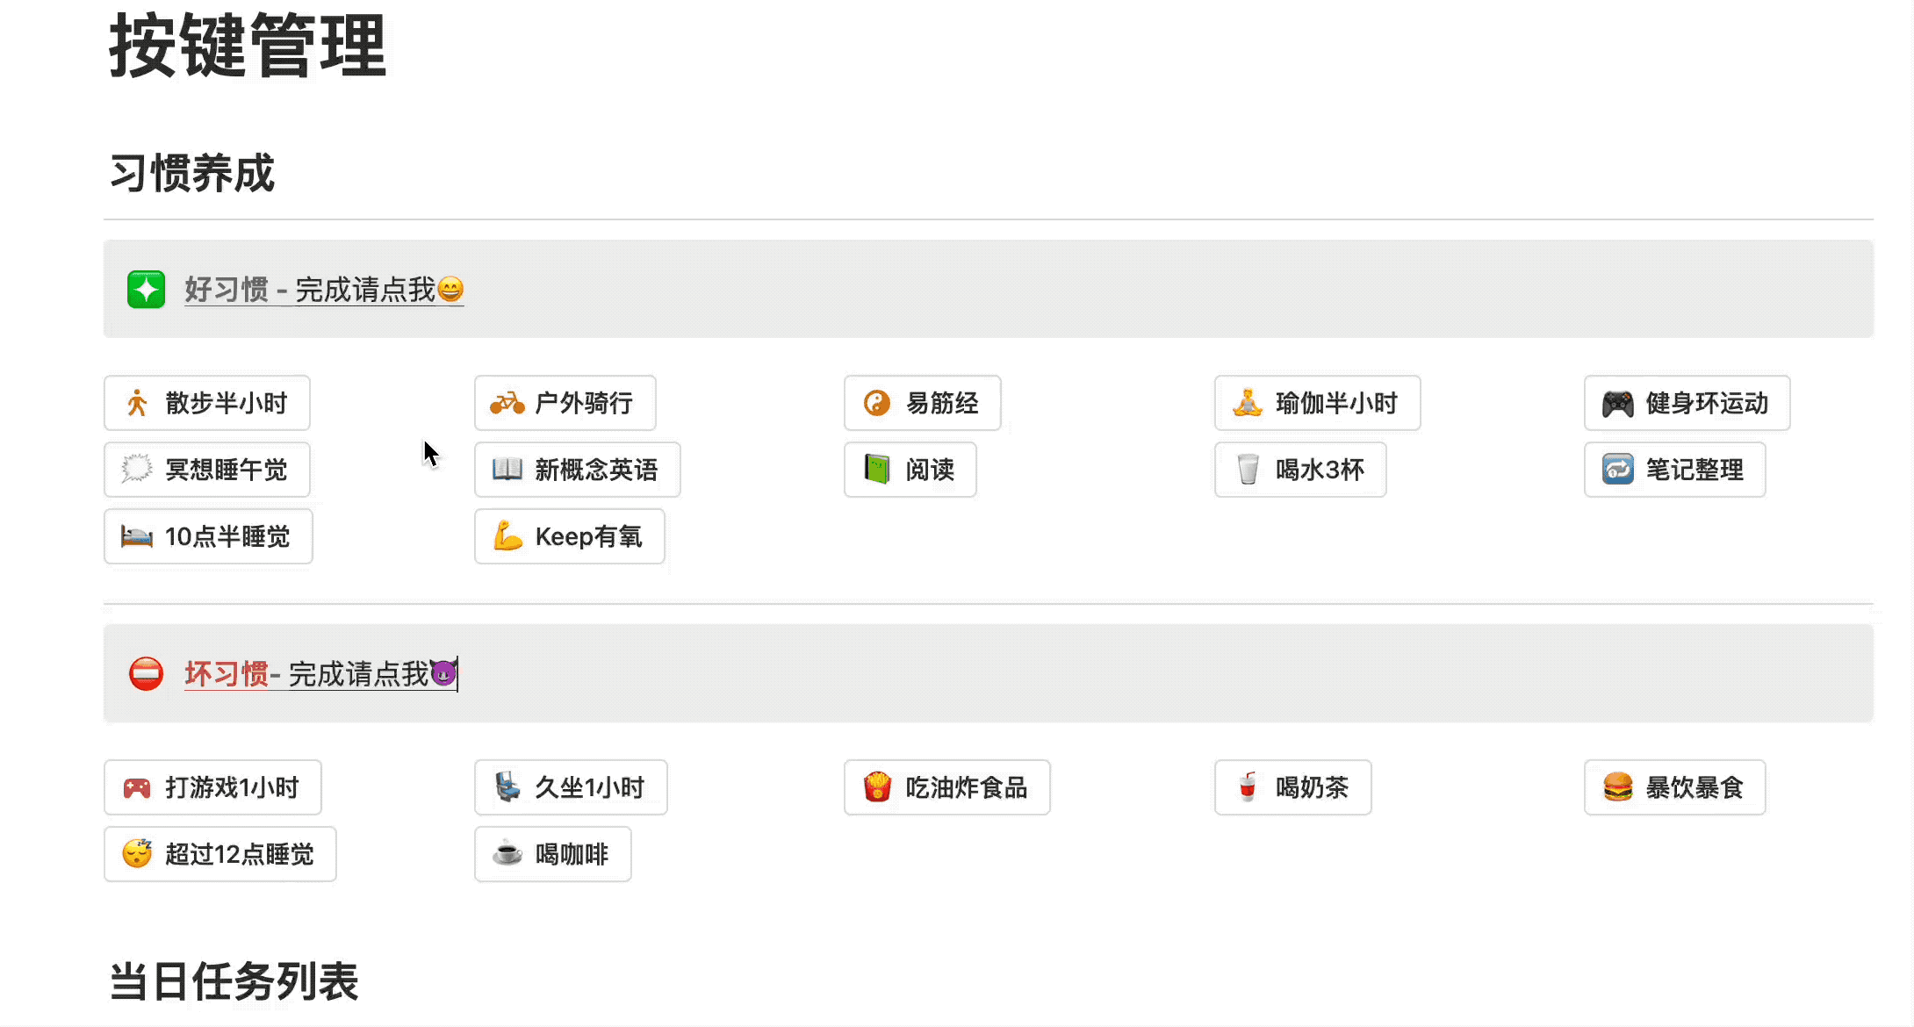Click the red no-entry callout icon
Screen dimensions: 1914x1027
146,674
